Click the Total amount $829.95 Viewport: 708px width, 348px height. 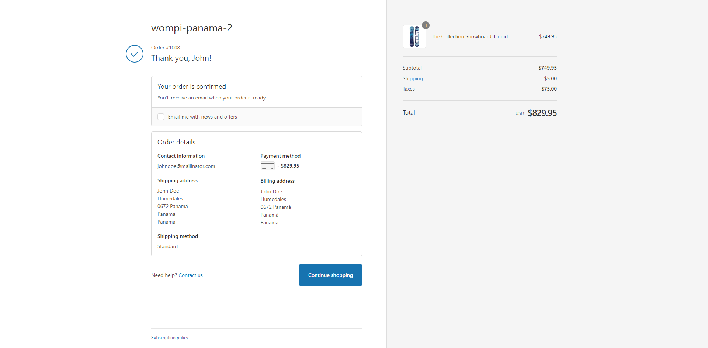pyautogui.click(x=542, y=113)
